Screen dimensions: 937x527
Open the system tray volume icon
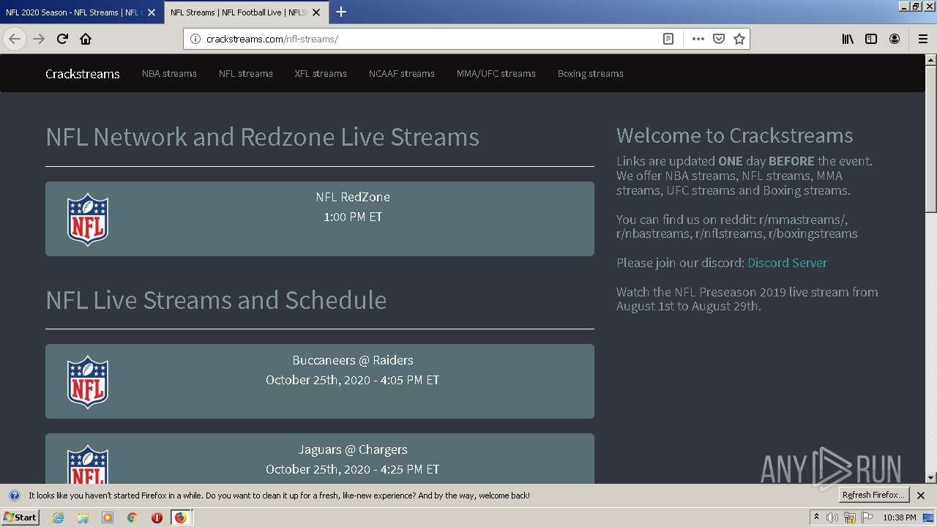click(833, 517)
